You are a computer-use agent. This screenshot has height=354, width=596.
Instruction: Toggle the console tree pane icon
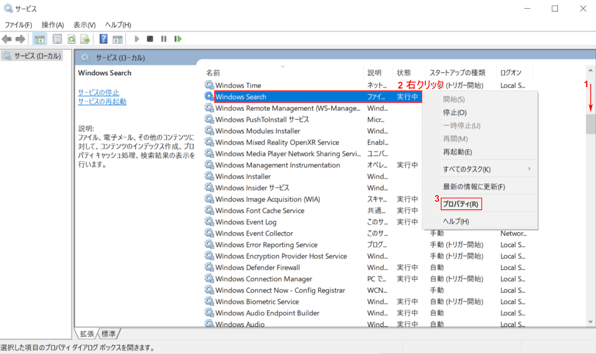coord(40,39)
